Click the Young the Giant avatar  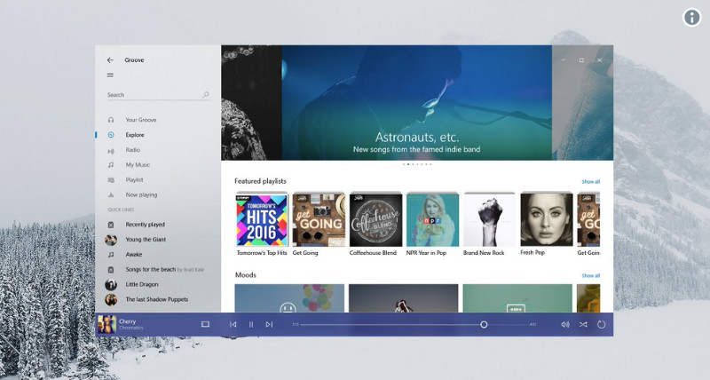click(111, 240)
